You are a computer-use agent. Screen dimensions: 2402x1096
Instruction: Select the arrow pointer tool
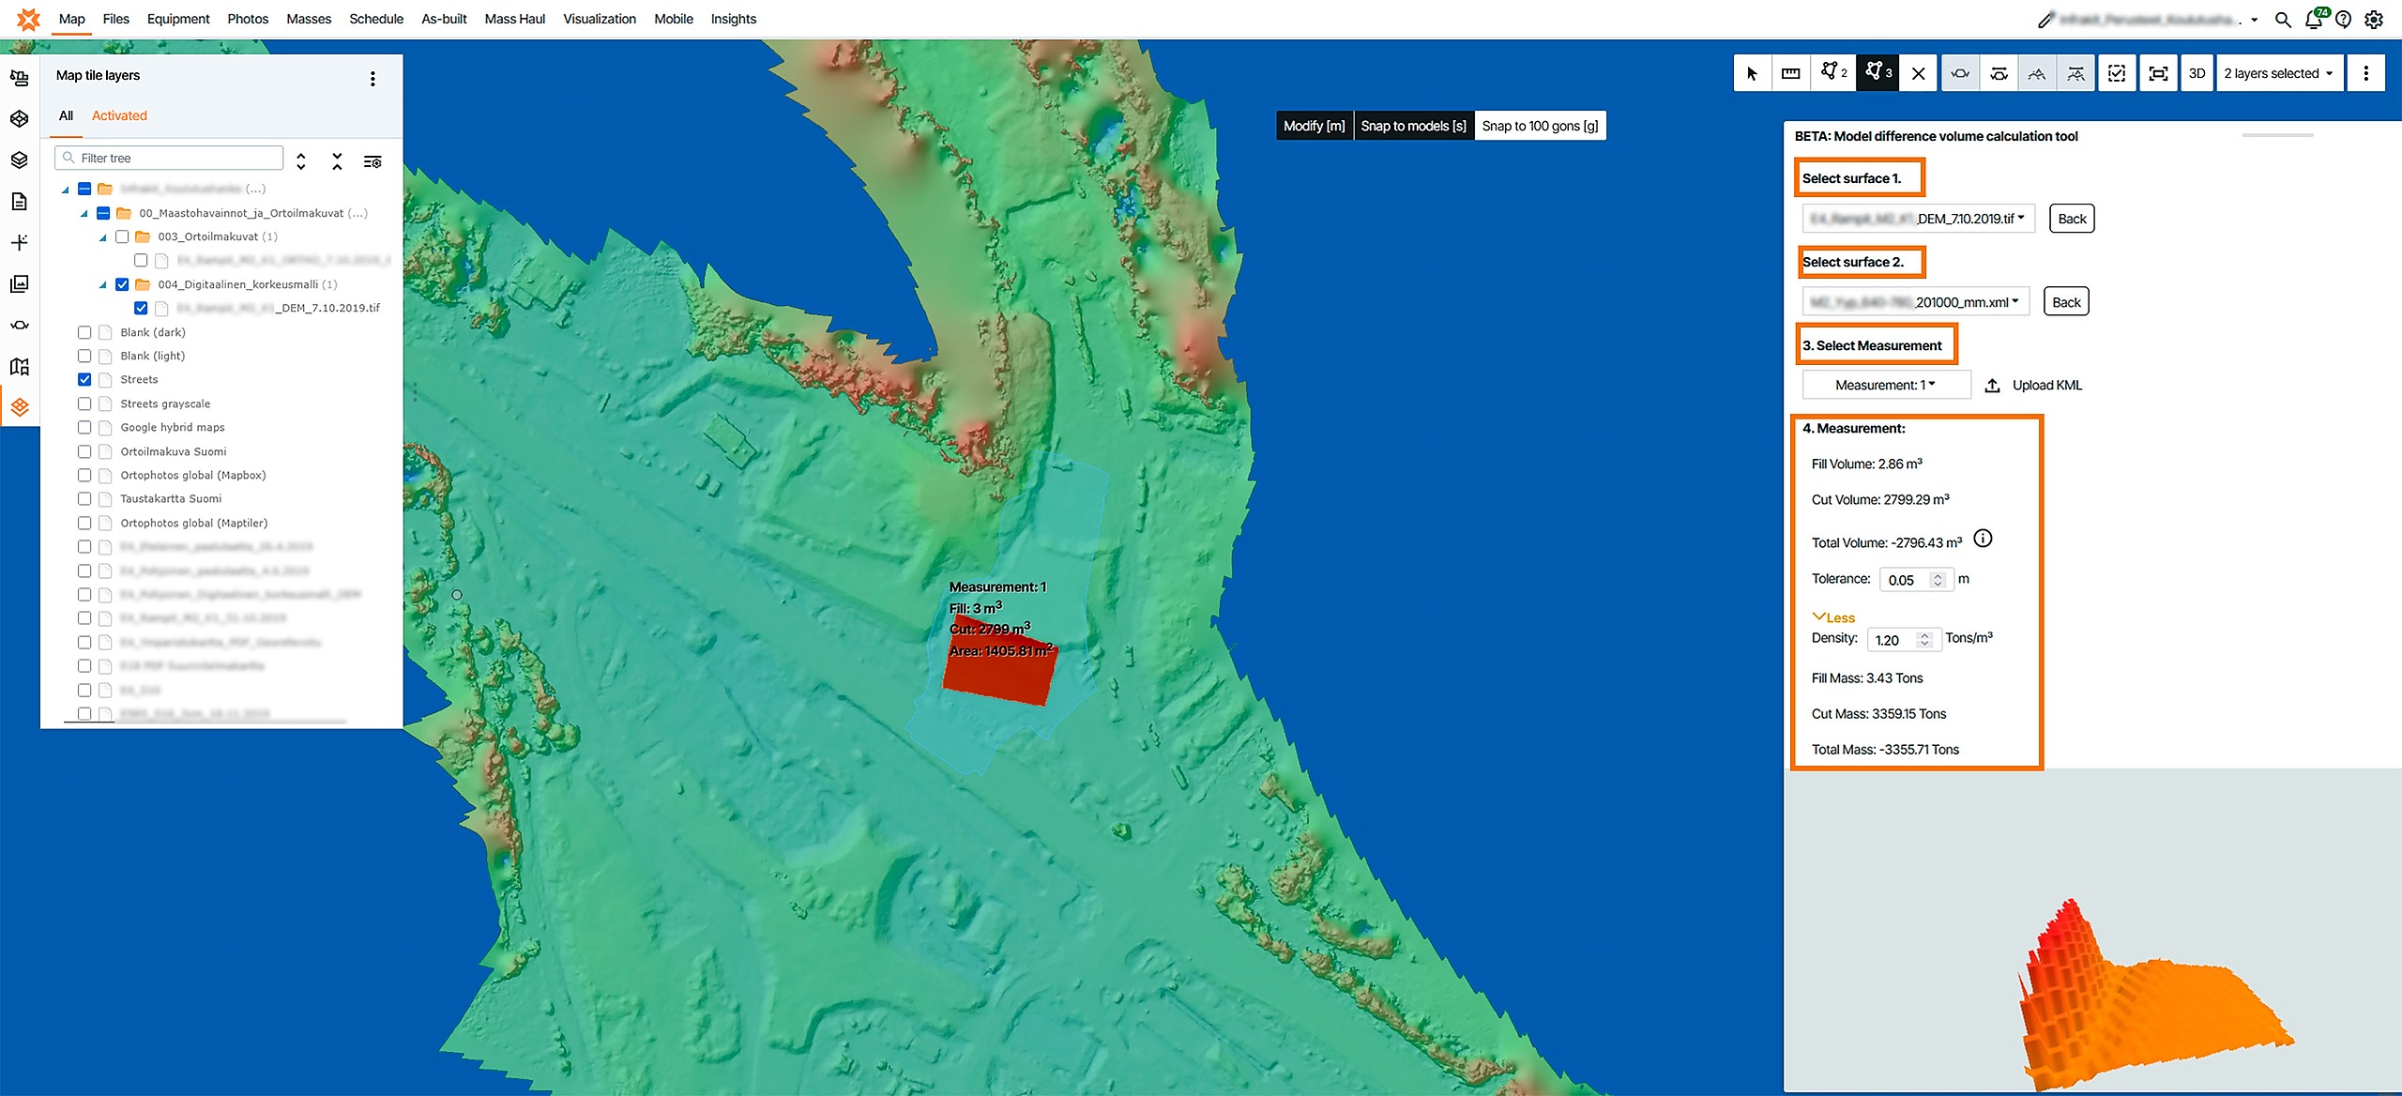pyautogui.click(x=1752, y=73)
